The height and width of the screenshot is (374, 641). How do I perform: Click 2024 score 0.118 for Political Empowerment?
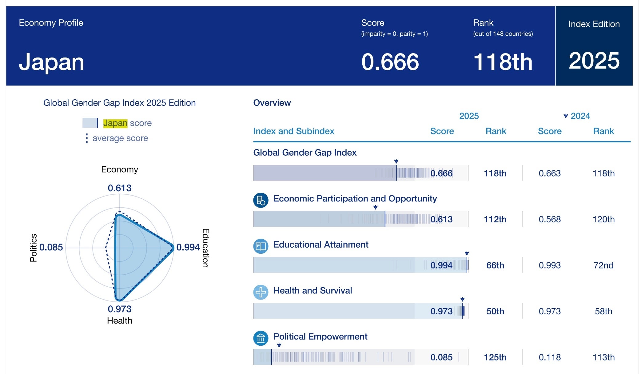pos(550,357)
